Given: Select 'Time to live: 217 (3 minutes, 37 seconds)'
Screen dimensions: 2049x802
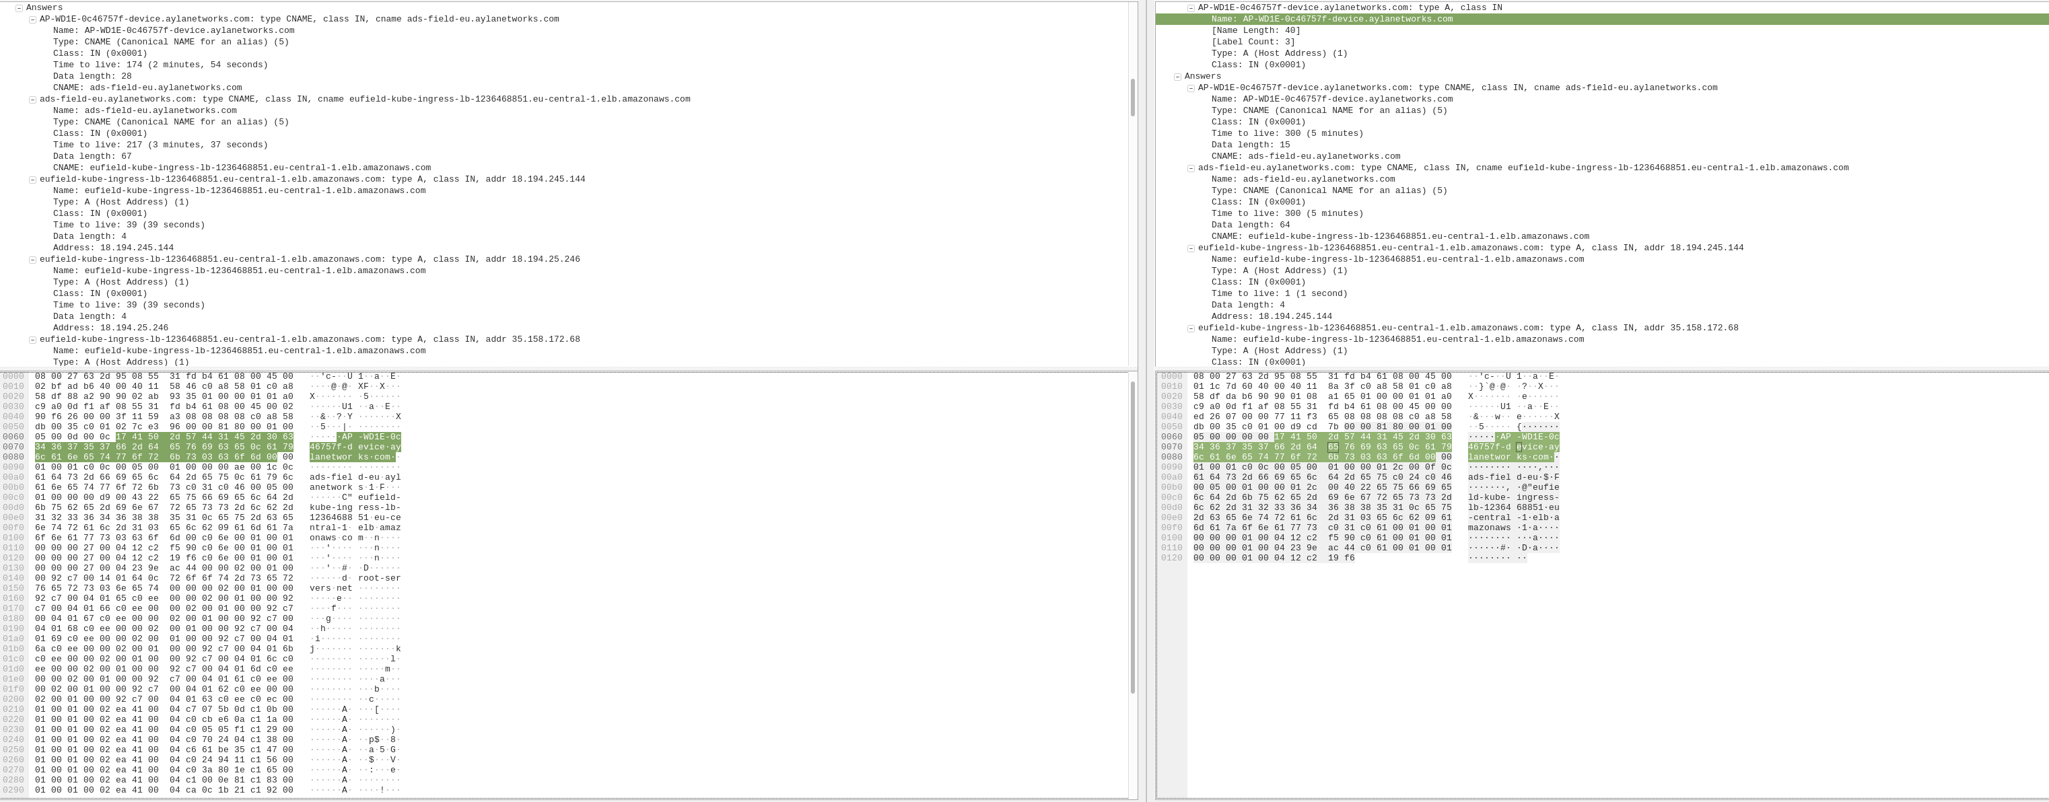Looking at the screenshot, I should click(161, 145).
